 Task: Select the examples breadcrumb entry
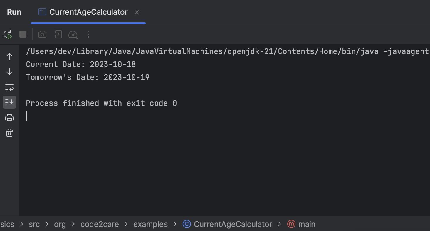[x=150, y=224]
